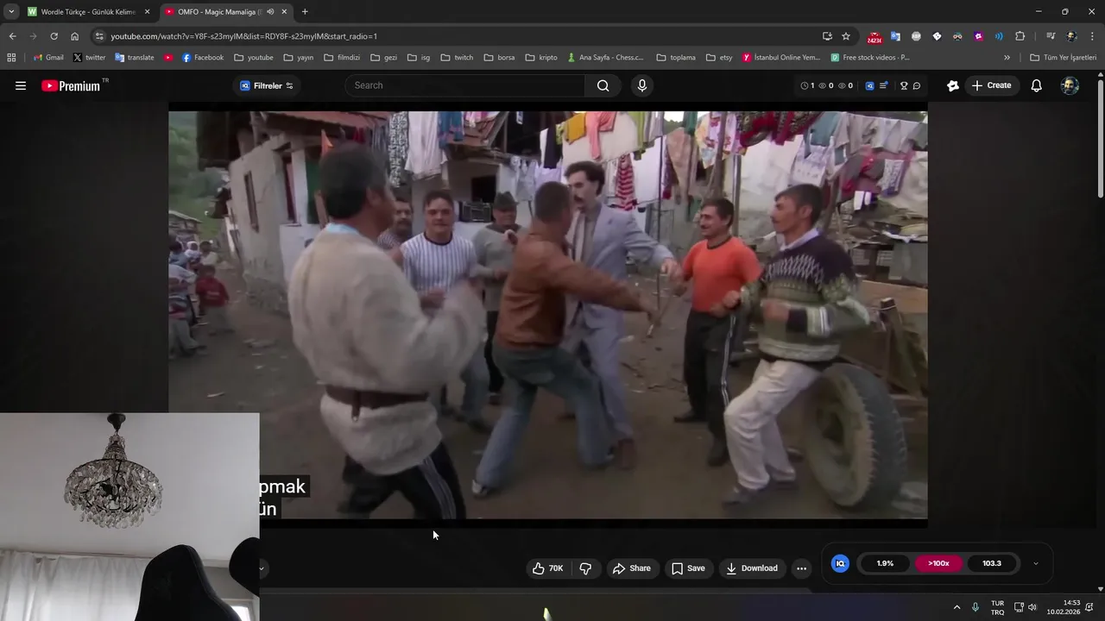Open the Chrome three-dot menu
The image size is (1105, 621).
(x=1092, y=36)
